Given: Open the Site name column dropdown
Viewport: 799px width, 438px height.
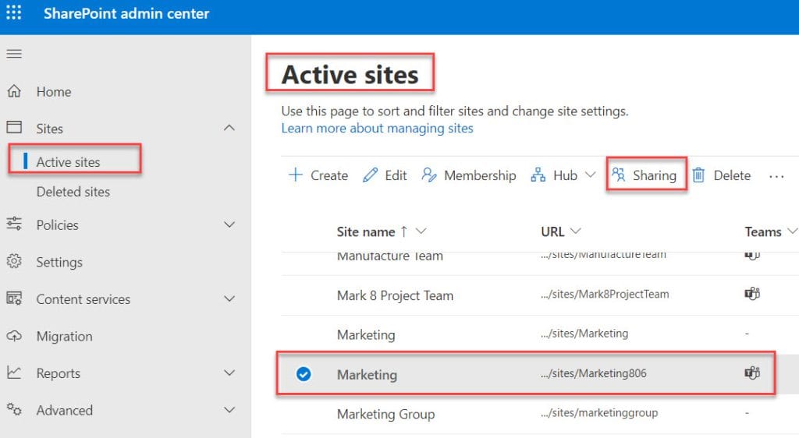Looking at the screenshot, I should coord(421,231).
